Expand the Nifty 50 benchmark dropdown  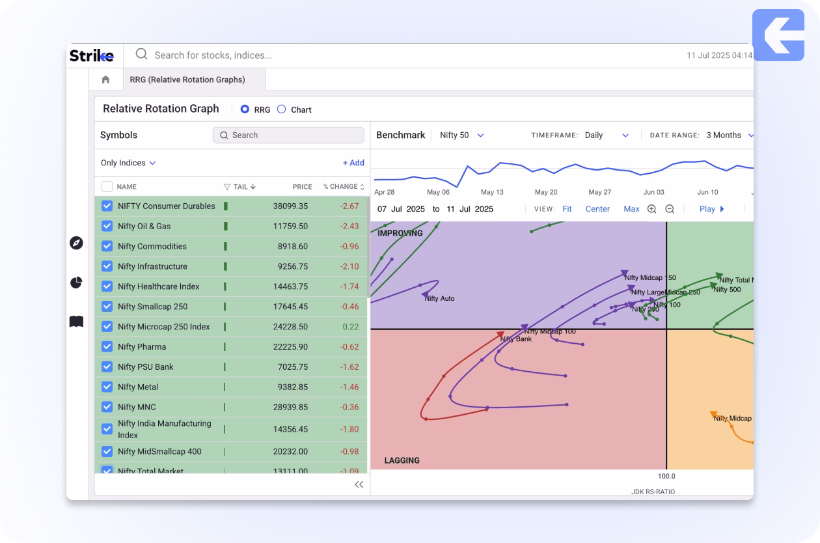click(x=462, y=135)
